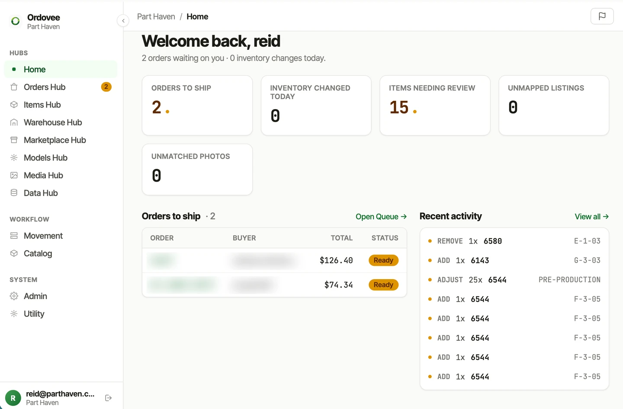Click the Ordovee logo icon
The width and height of the screenshot is (623, 409).
pyautogui.click(x=16, y=21)
